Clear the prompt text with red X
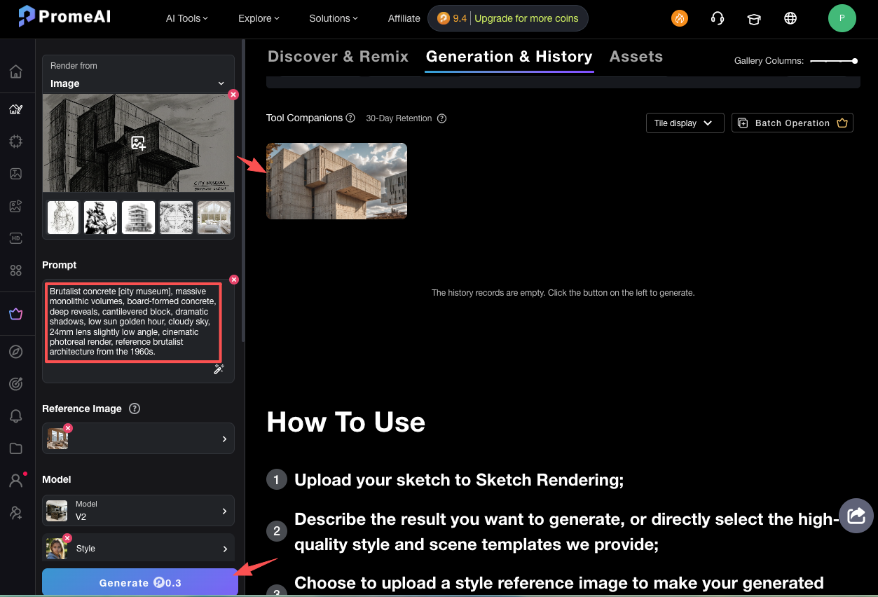Screen dimensions: 878x597 234,280
